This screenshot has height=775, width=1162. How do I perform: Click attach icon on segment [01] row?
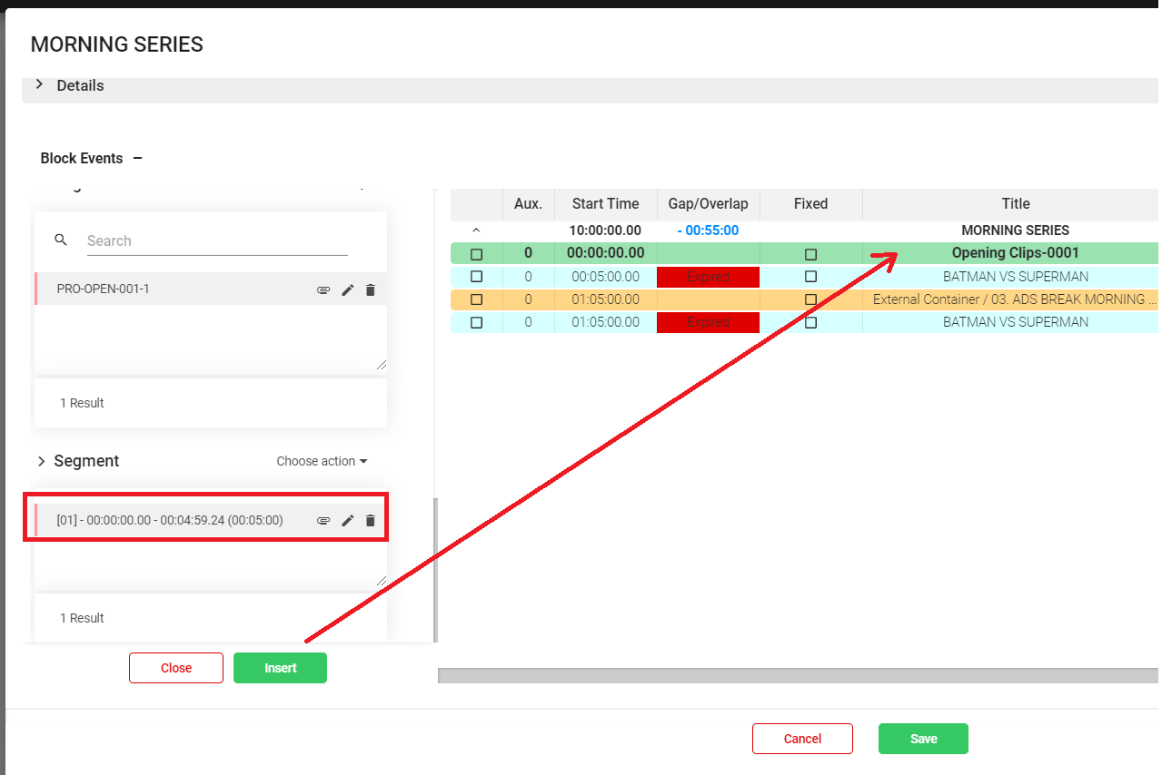[323, 521]
